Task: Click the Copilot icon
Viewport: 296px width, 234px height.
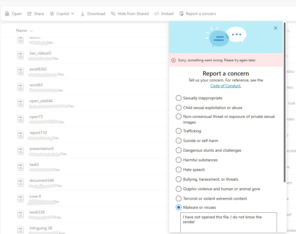Action: 52,14
